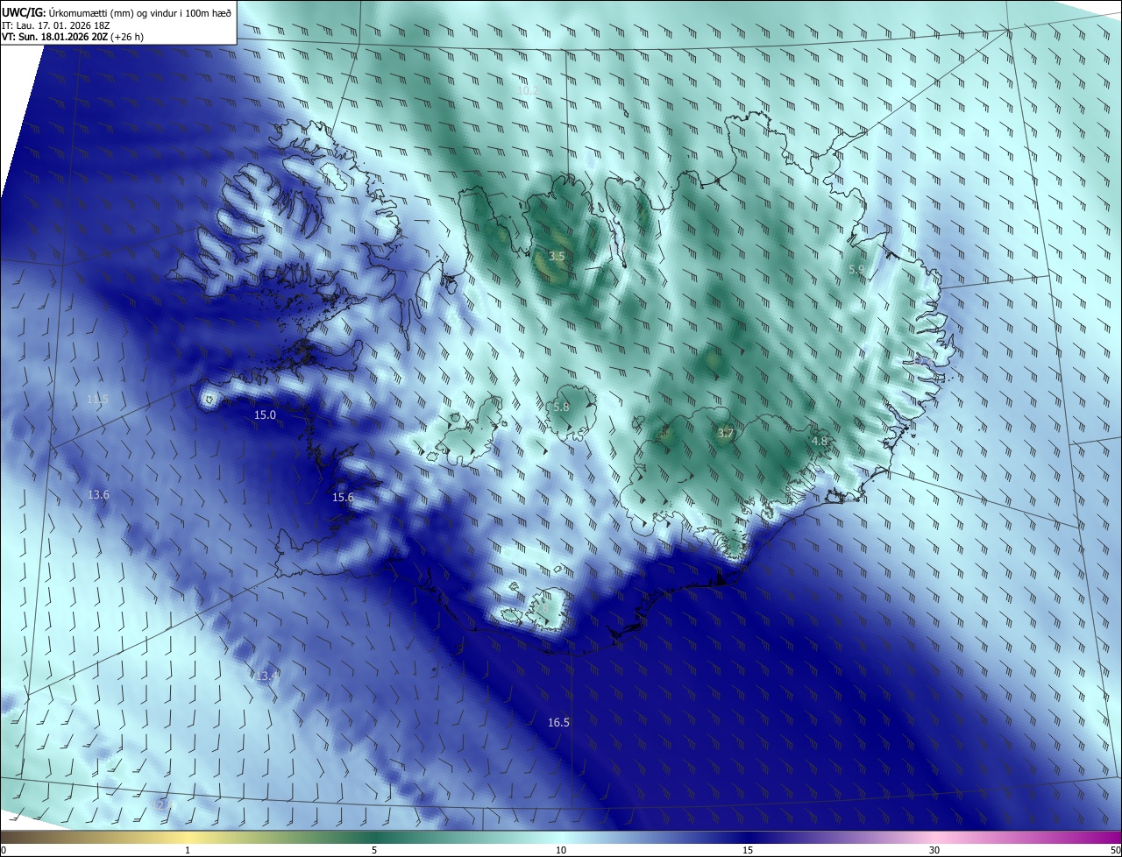Screen dimensions: 1122x857
Task: Click the 16.5 value label on the map
Action: pyautogui.click(x=558, y=722)
